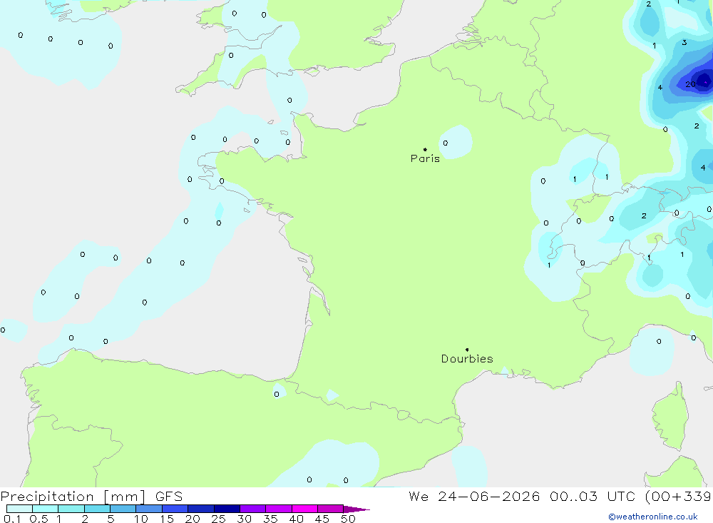The image size is (713, 523).
Task: Select the 20–25 mm legend color
Action: point(201,509)
